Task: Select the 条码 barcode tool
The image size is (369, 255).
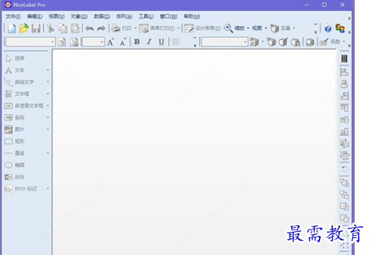Action: (x=15, y=117)
